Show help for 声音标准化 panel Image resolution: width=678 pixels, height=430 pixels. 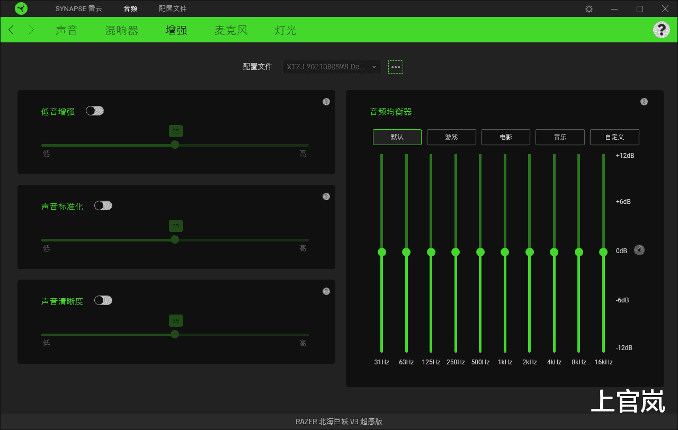326,196
